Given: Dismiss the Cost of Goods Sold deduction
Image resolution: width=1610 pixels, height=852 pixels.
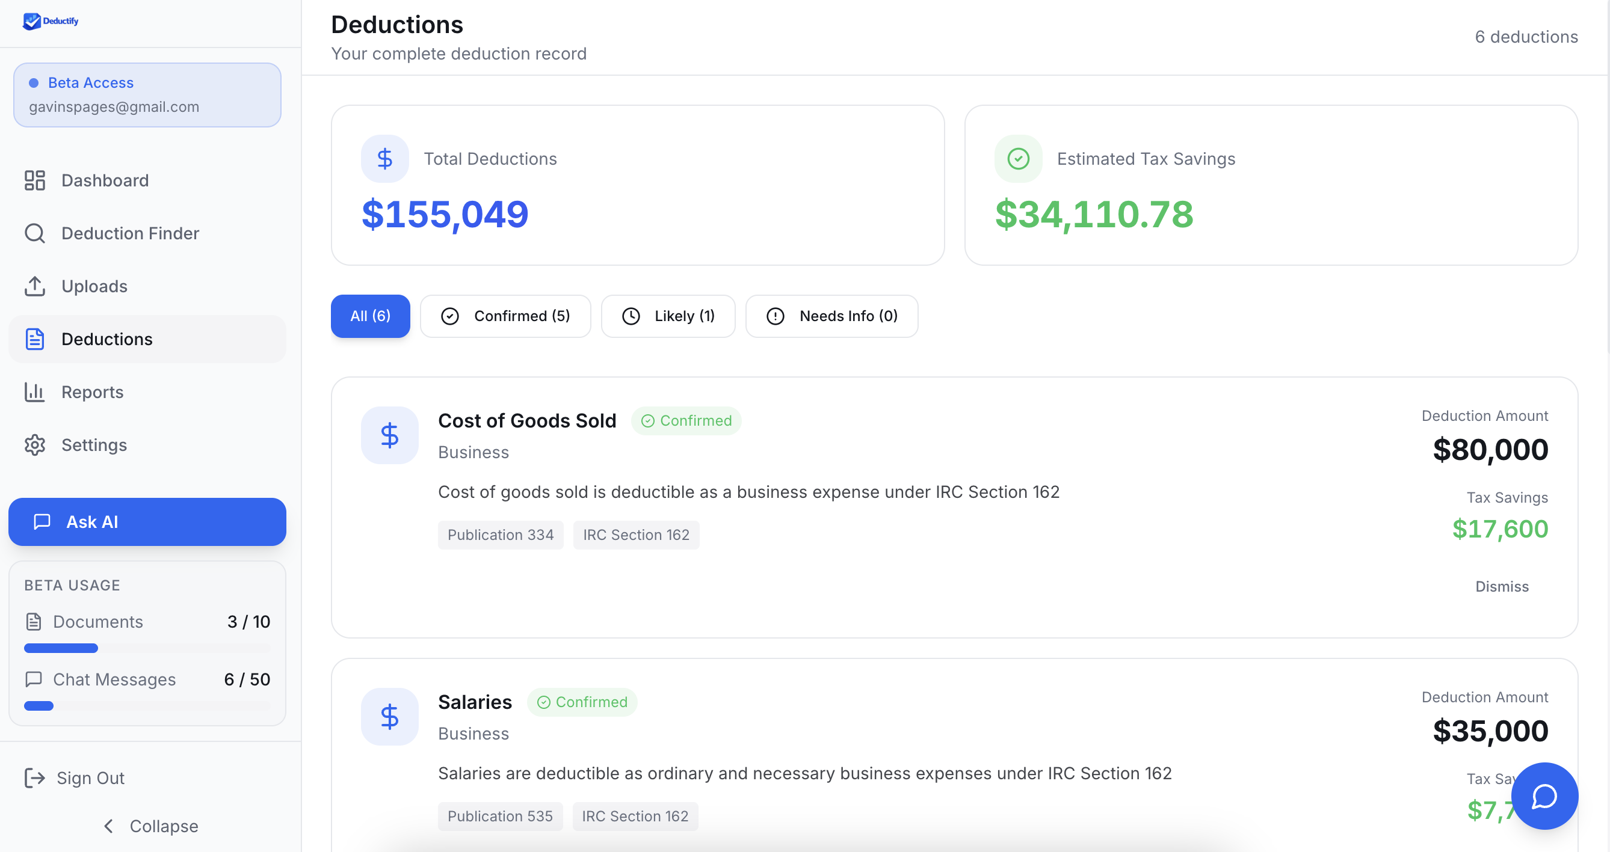Looking at the screenshot, I should [1501, 586].
